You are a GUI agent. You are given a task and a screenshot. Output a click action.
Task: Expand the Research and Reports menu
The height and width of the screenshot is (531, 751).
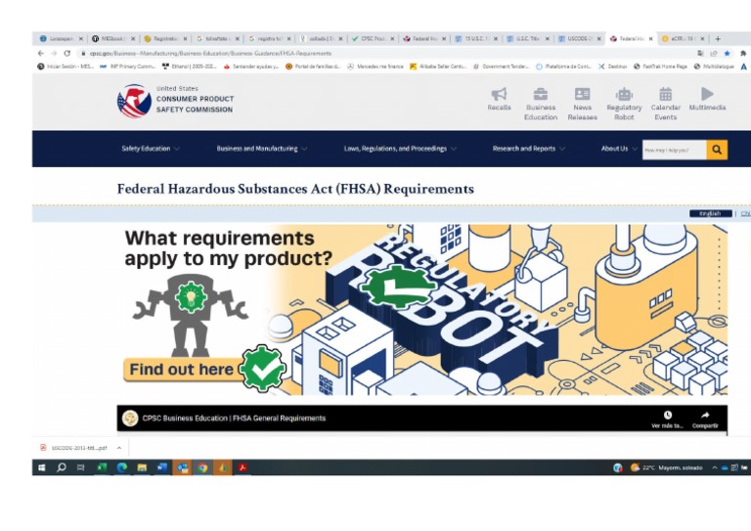tap(529, 149)
